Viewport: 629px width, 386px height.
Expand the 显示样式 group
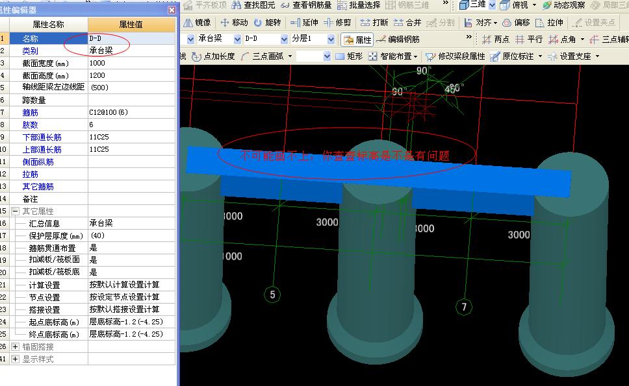coord(15,359)
